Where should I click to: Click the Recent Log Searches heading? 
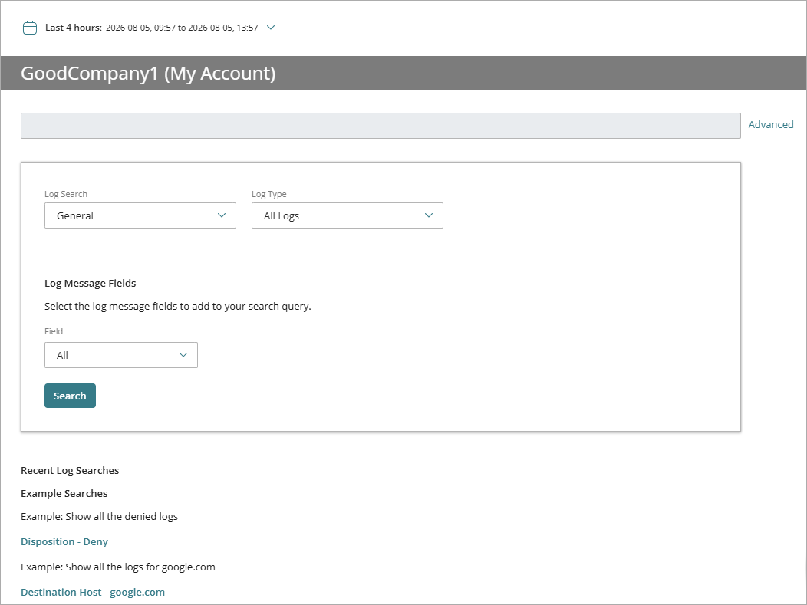point(70,470)
